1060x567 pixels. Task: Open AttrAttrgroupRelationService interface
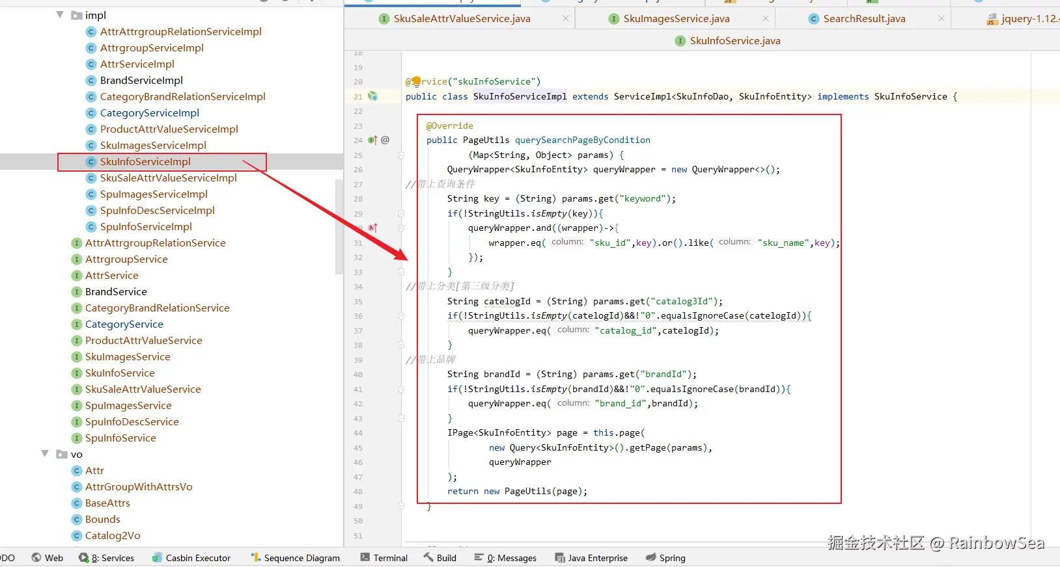[155, 243]
